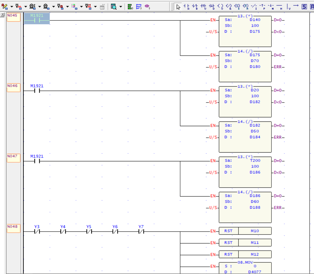Click the magnifier window search icon
This screenshot has height=274, width=314.
[114, 7]
